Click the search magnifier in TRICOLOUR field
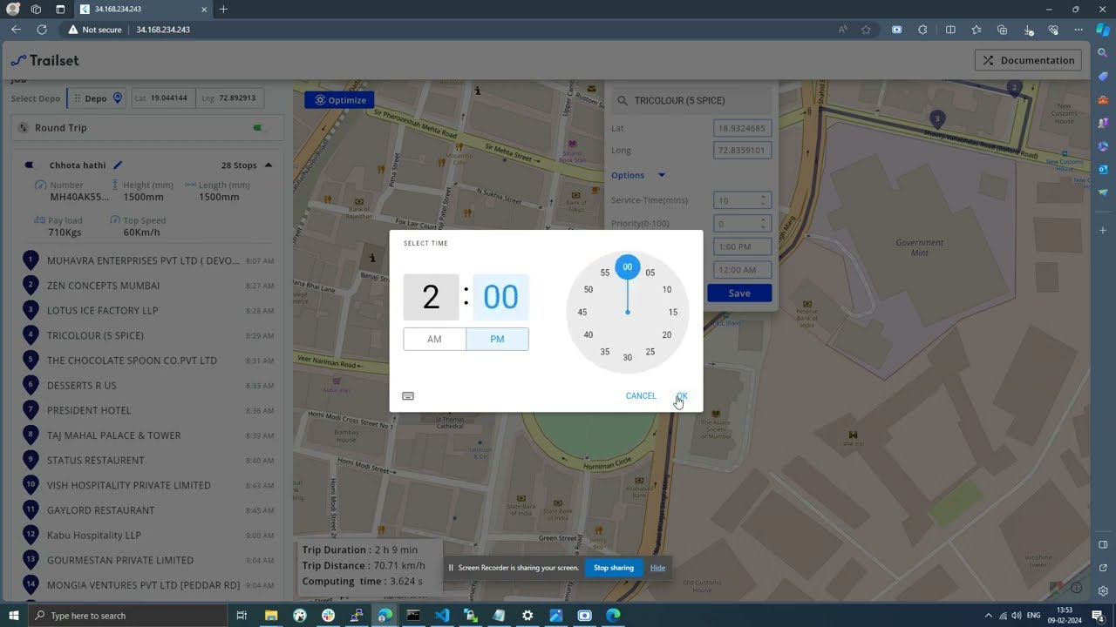The image size is (1116, 627). point(623,100)
